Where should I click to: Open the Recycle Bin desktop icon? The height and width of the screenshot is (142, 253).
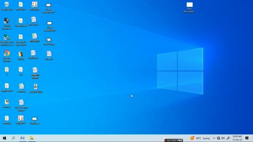pos(7,6)
